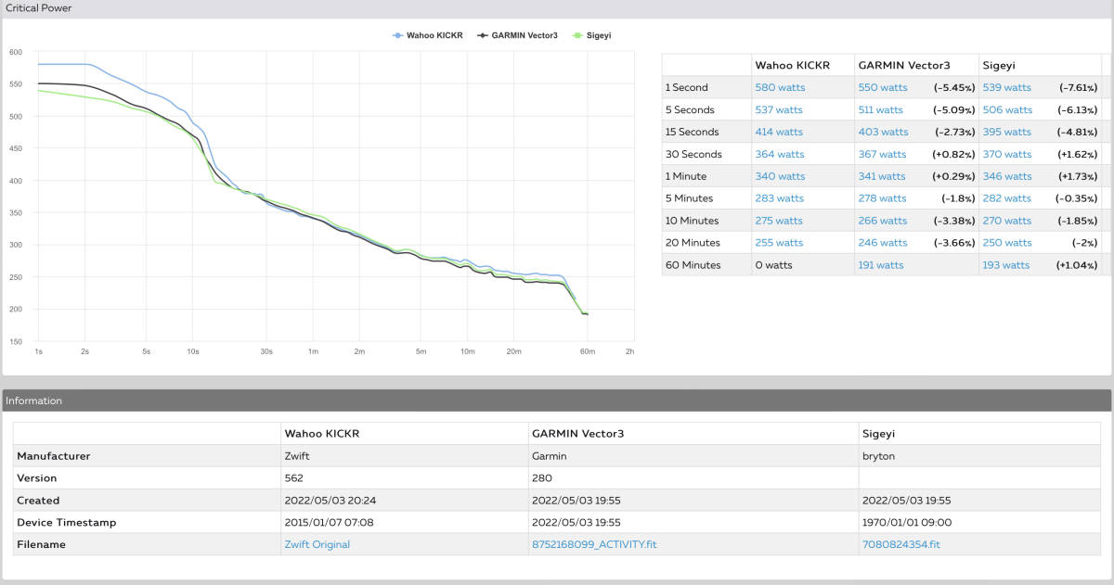This screenshot has height=585, width=1114.
Task: Click GARMIN 278 watts link
Action: tap(882, 198)
